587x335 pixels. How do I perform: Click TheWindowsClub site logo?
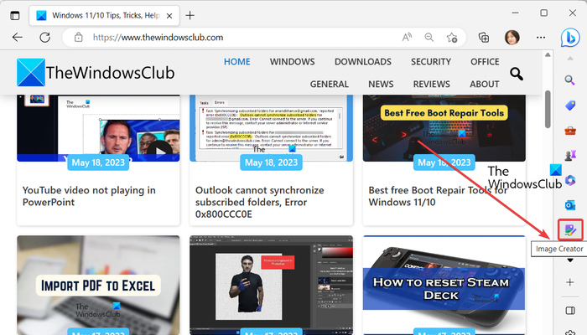coord(96,73)
